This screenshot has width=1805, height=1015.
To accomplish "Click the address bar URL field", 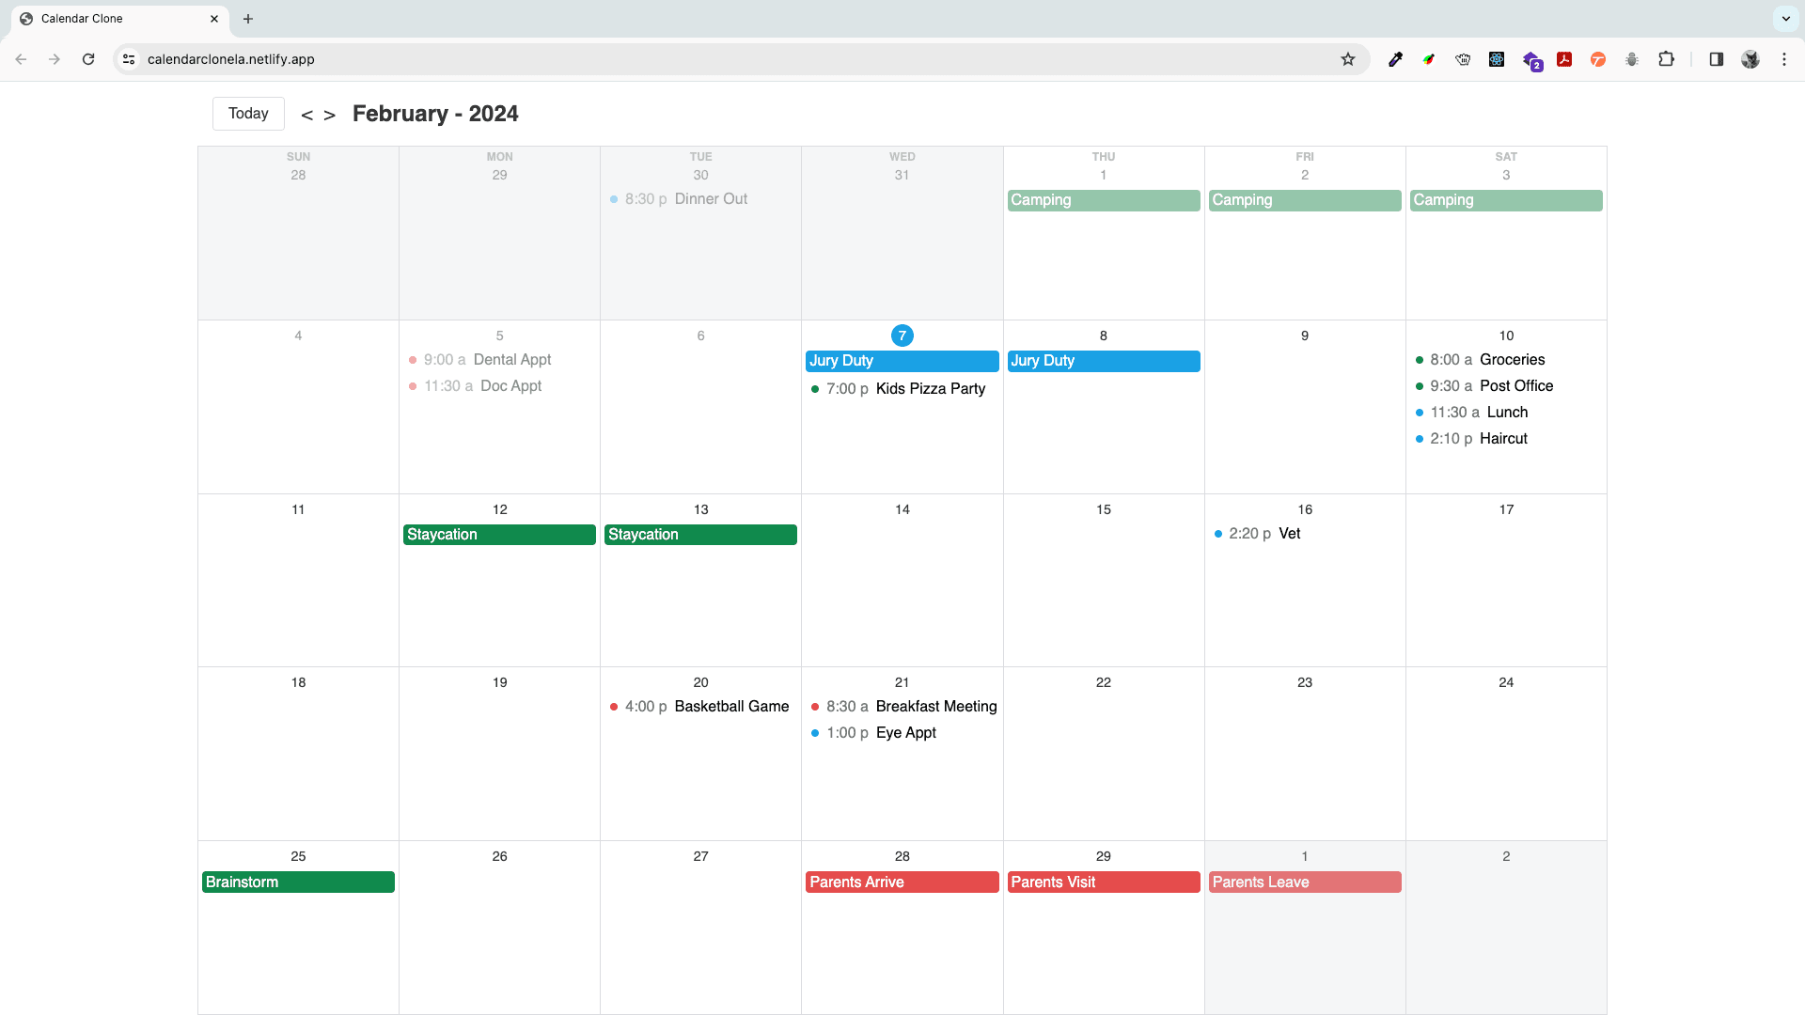I will [658, 59].
